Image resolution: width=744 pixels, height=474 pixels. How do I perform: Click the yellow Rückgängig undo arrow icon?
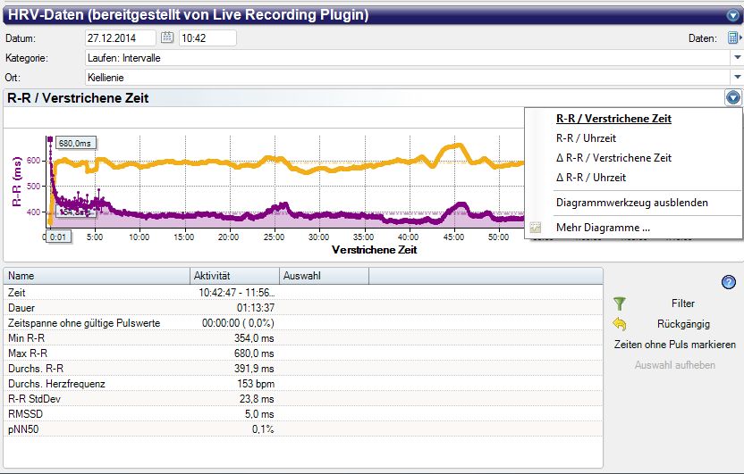(x=620, y=324)
